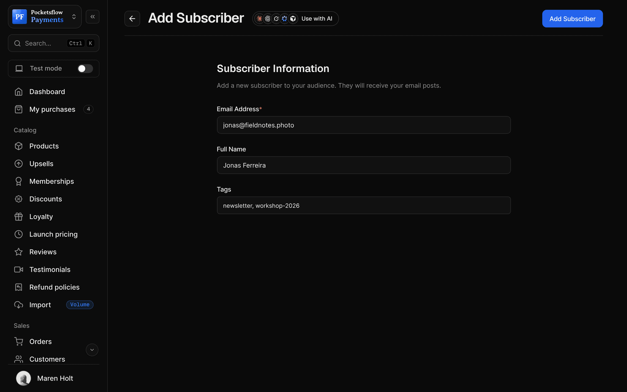Click the Products box icon

coord(19,146)
